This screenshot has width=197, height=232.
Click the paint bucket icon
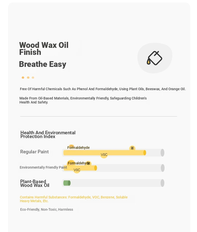154,58
